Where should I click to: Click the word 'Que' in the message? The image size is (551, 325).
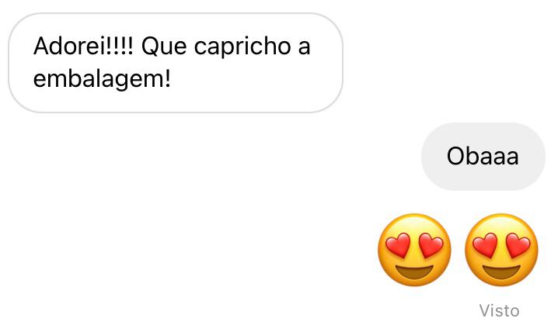click(164, 47)
